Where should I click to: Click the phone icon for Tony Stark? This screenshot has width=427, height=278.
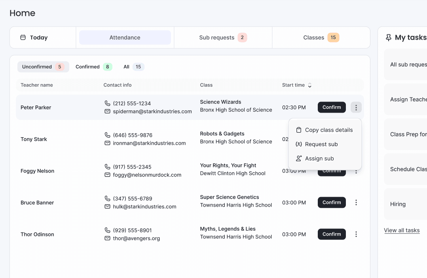pos(107,135)
